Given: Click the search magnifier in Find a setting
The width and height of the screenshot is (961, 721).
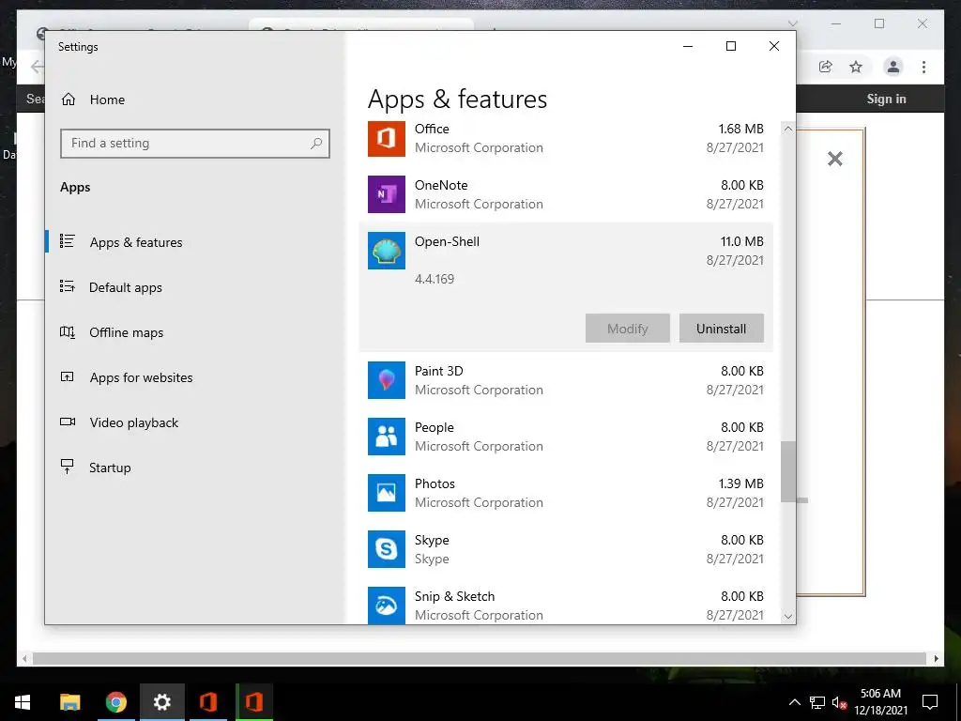Looking at the screenshot, I should [x=316, y=144].
